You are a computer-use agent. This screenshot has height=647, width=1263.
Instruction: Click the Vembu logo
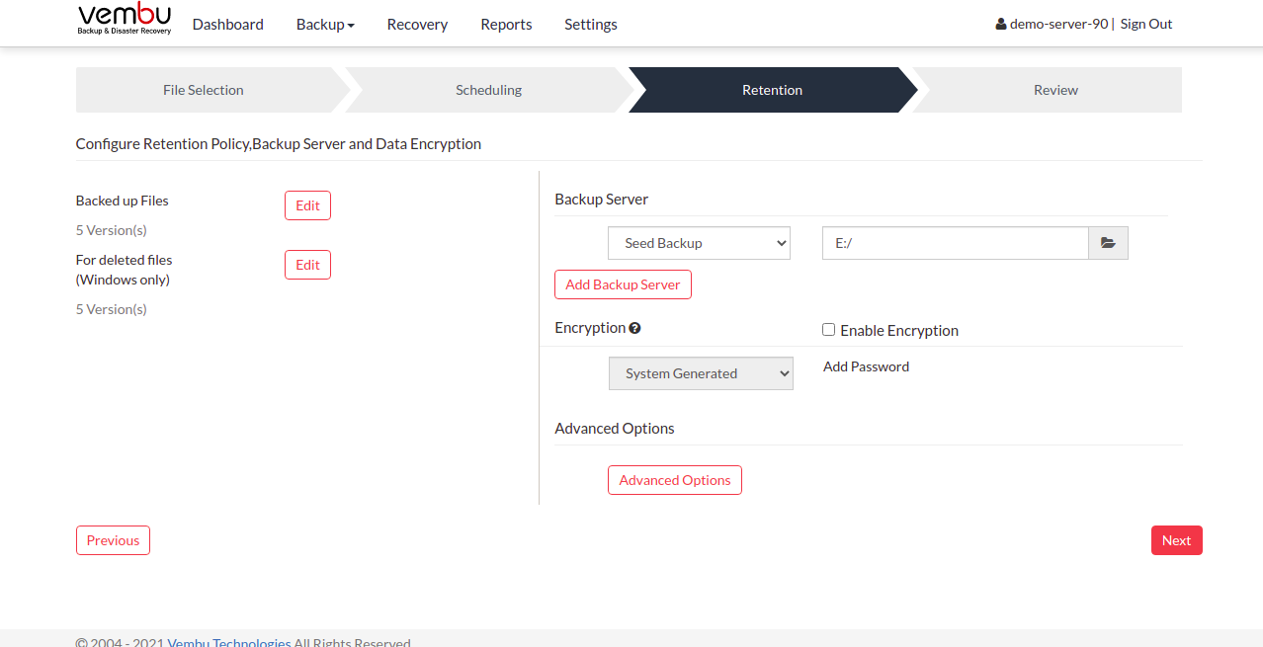[125, 20]
